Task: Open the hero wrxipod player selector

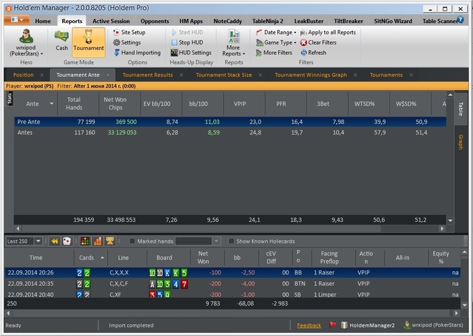Action: coord(26,43)
